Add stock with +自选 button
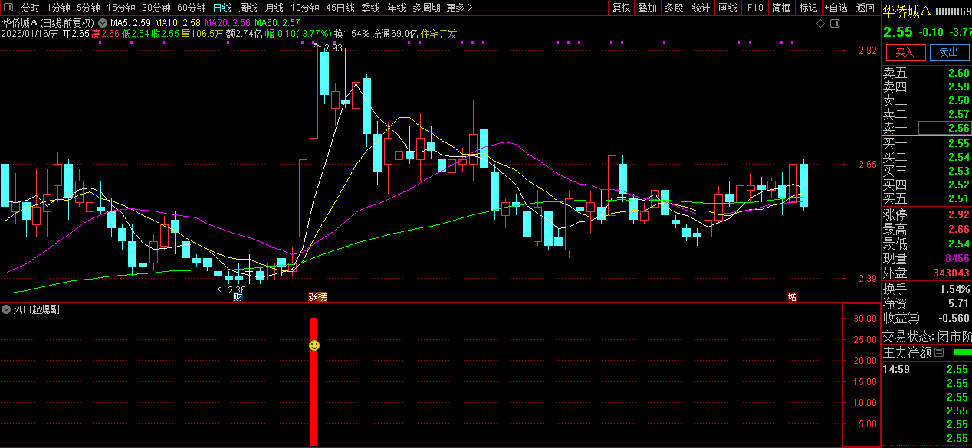Viewport: 972px width, 448px height. click(x=836, y=8)
